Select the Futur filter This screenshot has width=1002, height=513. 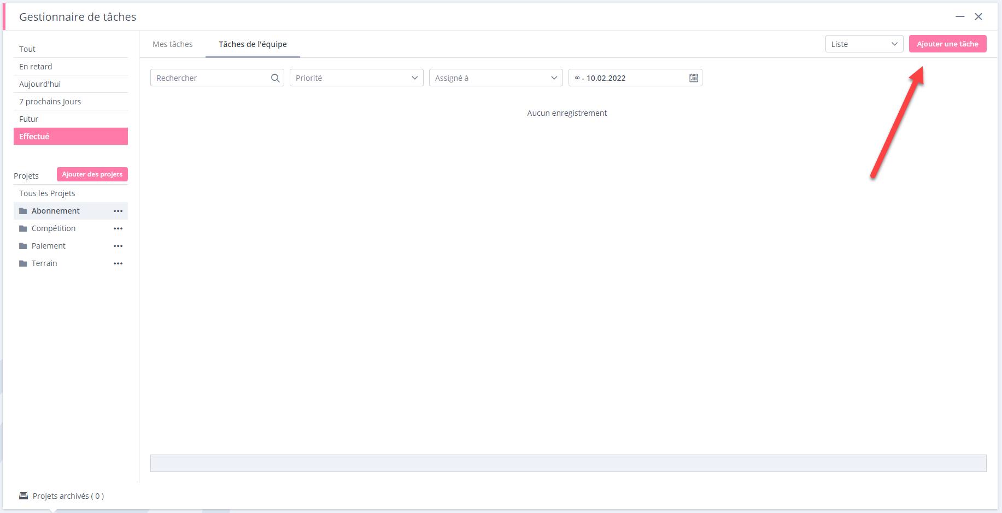pyautogui.click(x=71, y=119)
